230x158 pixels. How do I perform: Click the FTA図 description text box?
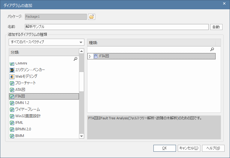154,127
